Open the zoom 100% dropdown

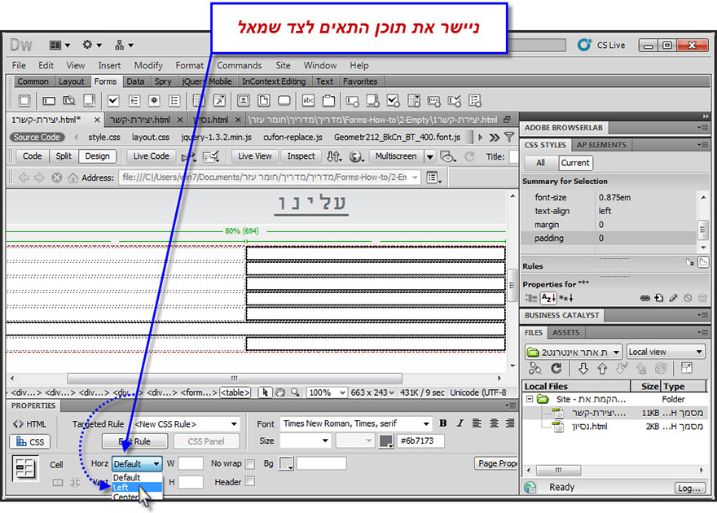(341, 392)
